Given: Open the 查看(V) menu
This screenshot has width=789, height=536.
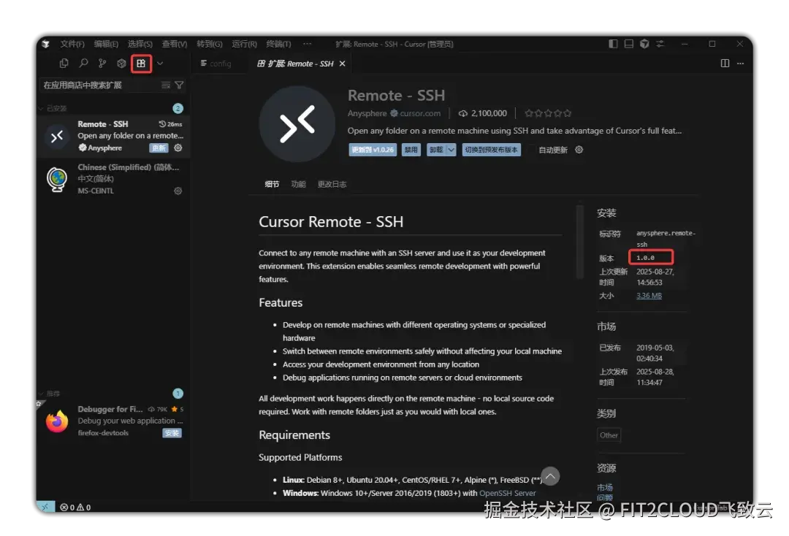Looking at the screenshot, I should (174, 45).
